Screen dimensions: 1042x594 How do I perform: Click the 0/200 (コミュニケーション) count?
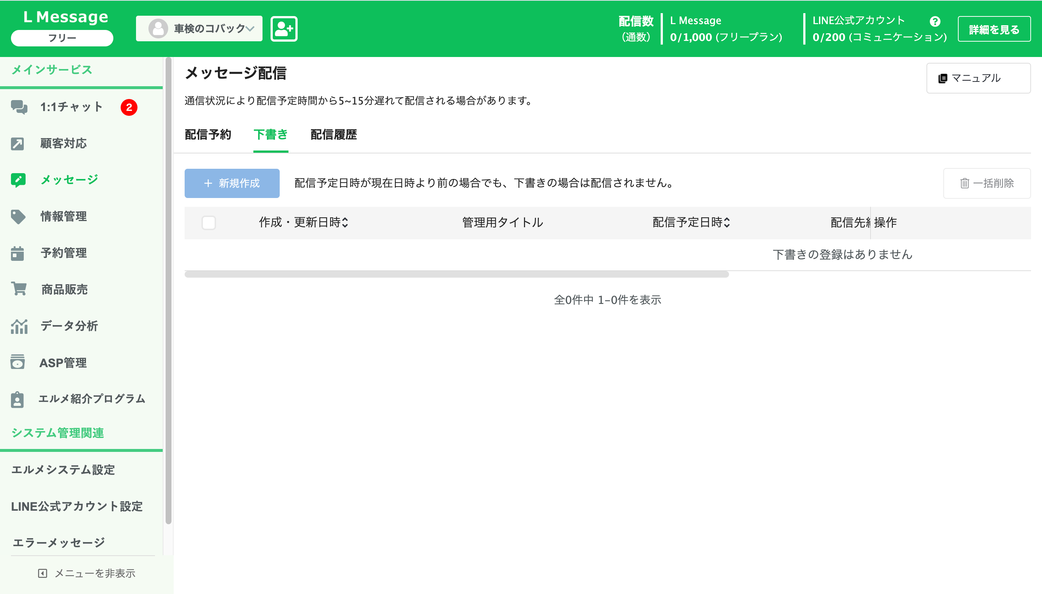(880, 37)
